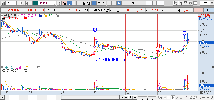The height and width of the screenshot is (100, 214).
Task: Zoom out with the minus icon
Action: coord(204,97)
